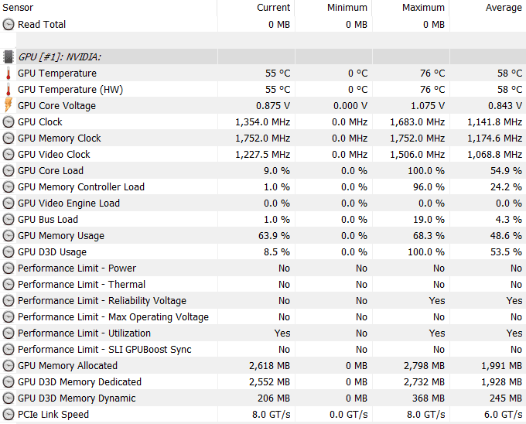This screenshot has width=526, height=424.
Task: Click the thermometer icon for GPU Temperature (HW)
Action: (9, 90)
